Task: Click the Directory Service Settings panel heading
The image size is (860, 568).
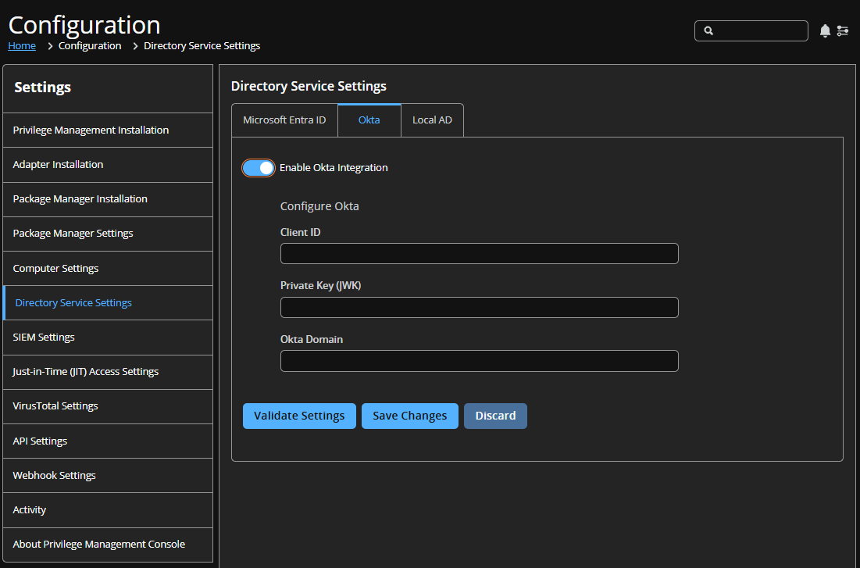Action: (x=309, y=86)
